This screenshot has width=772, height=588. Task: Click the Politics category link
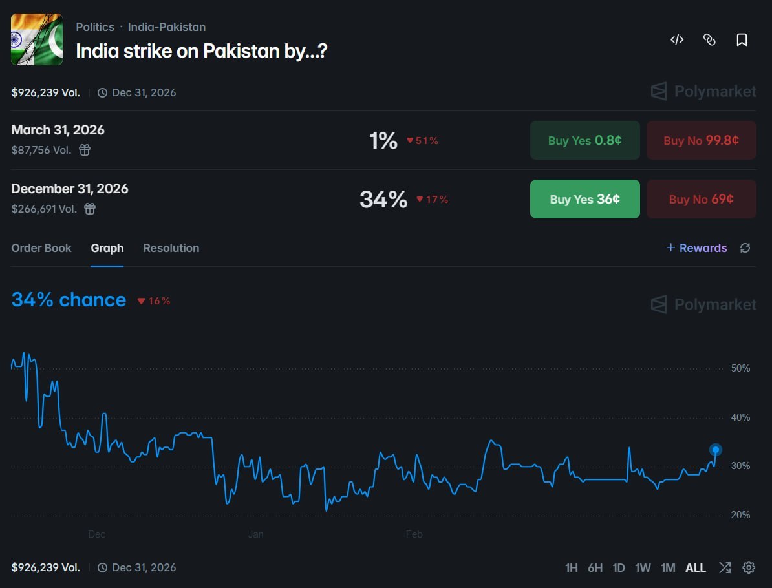[x=95, y=27]
